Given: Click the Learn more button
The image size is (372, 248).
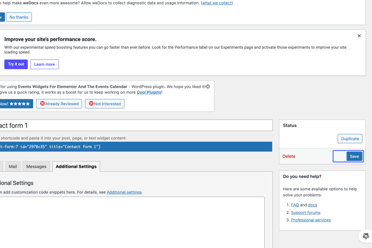Looking at the screenshot, I should coord(44,64).
